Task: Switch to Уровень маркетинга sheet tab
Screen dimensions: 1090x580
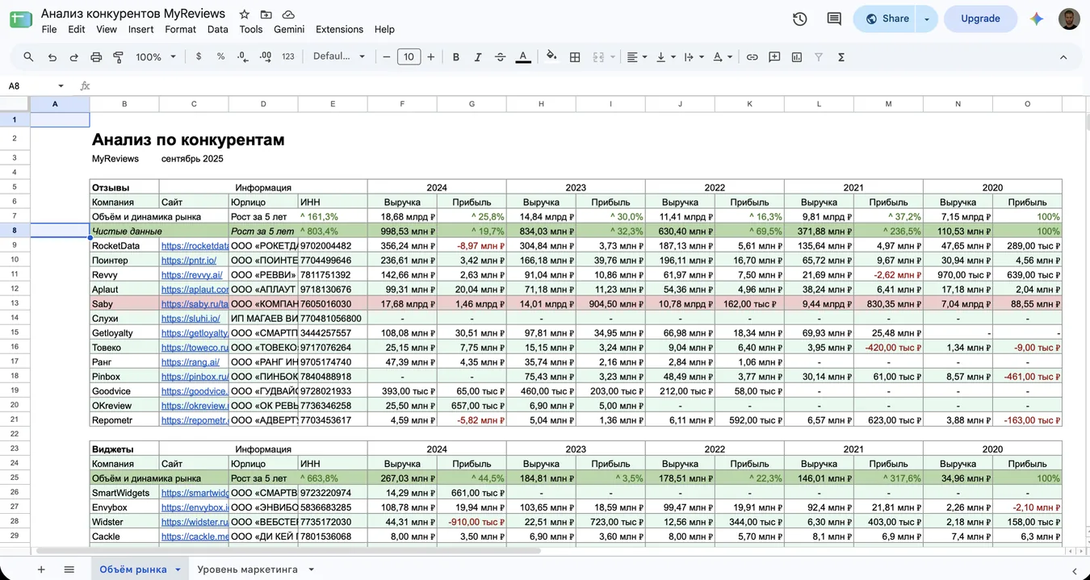Action: pos(255,570)
